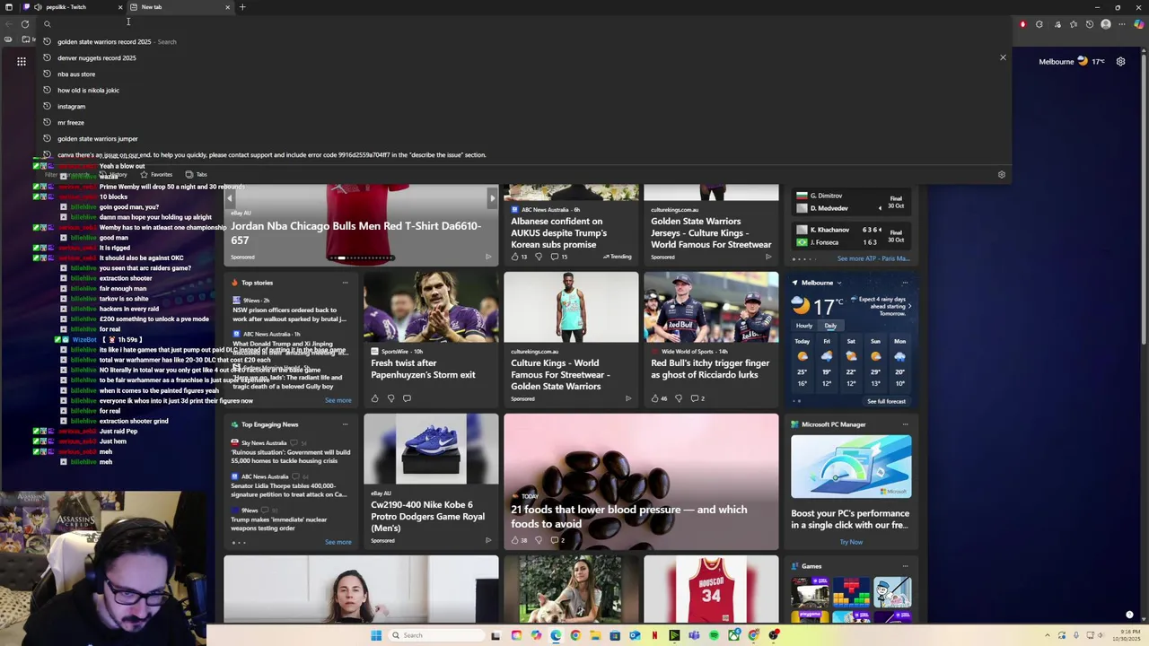Open the apps grid launcher icon
1149x646 pixels.
pos(21,61)
